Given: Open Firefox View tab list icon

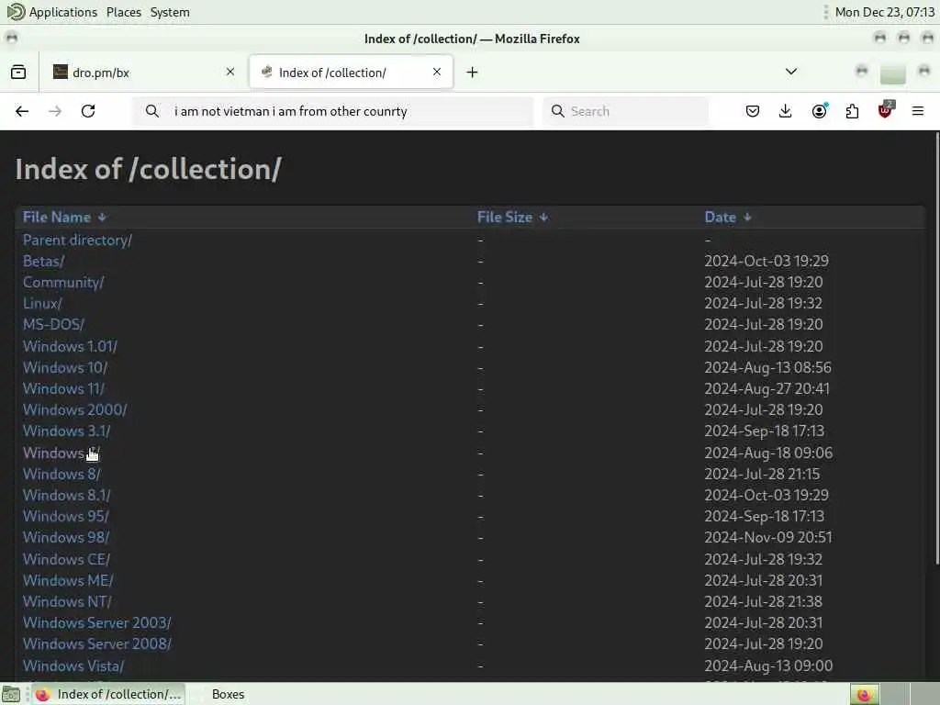Looking at the screenshot, I should point(18,72).
